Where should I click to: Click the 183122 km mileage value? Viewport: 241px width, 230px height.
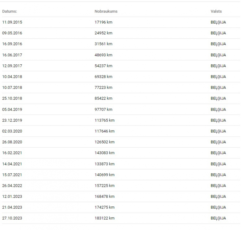105,218
